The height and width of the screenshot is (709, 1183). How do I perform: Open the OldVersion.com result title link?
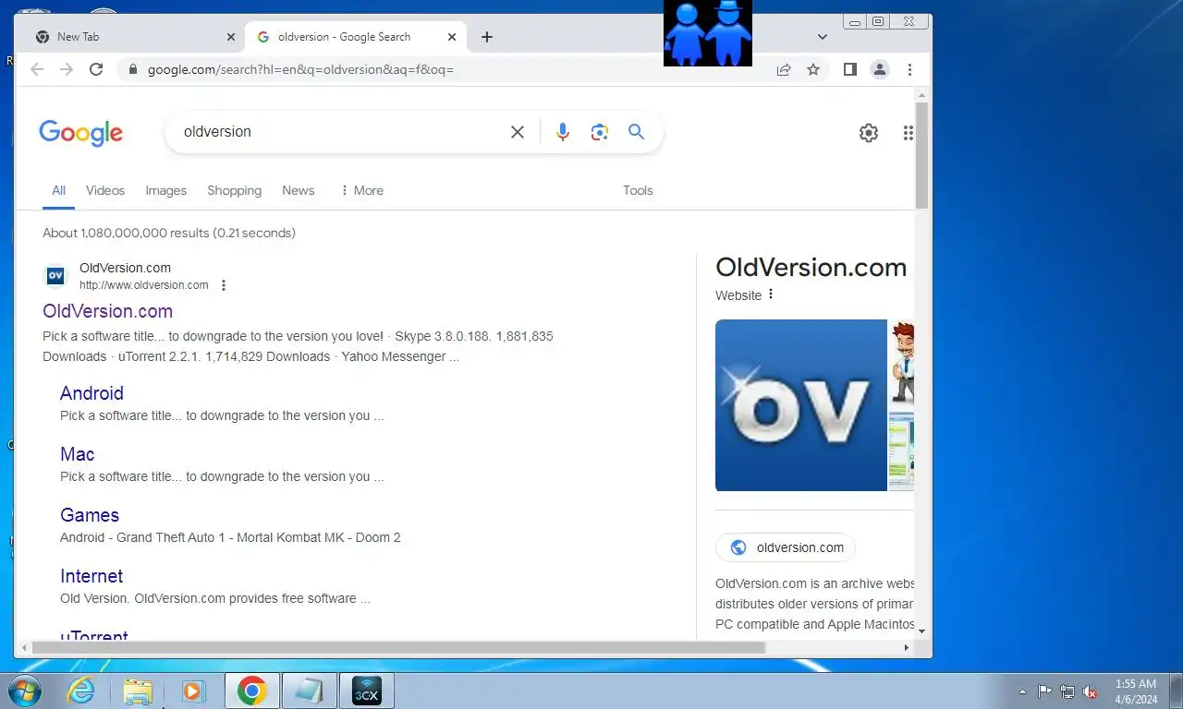[108, 311]
